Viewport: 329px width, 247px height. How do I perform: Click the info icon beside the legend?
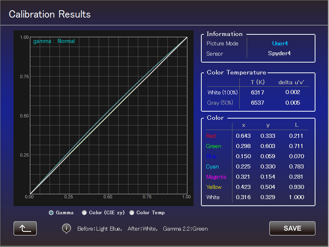(66, 229)
